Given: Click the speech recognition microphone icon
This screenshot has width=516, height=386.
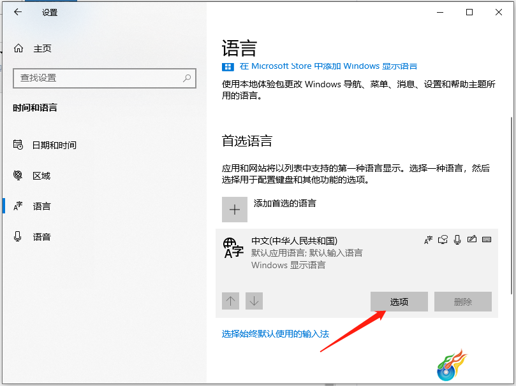Looking at the screenshot, I should 457,239.
